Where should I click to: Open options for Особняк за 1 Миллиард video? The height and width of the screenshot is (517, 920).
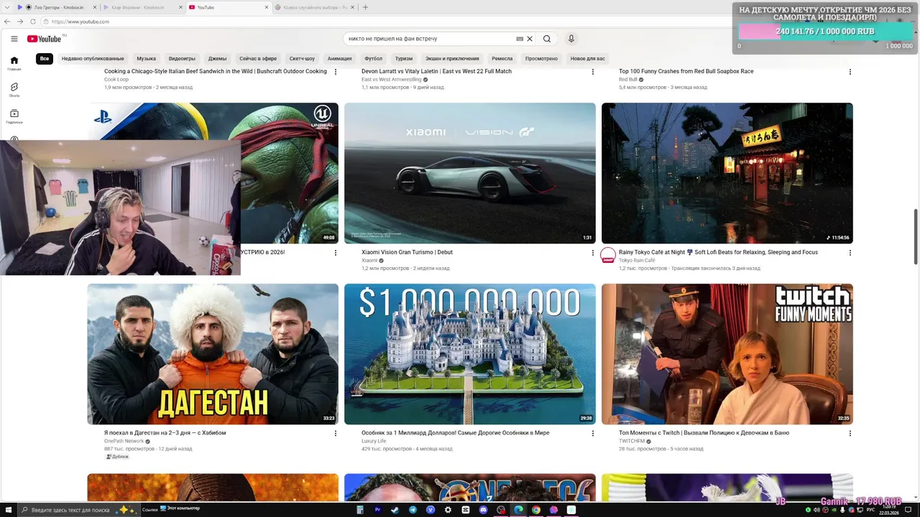[x=593, y=434]
